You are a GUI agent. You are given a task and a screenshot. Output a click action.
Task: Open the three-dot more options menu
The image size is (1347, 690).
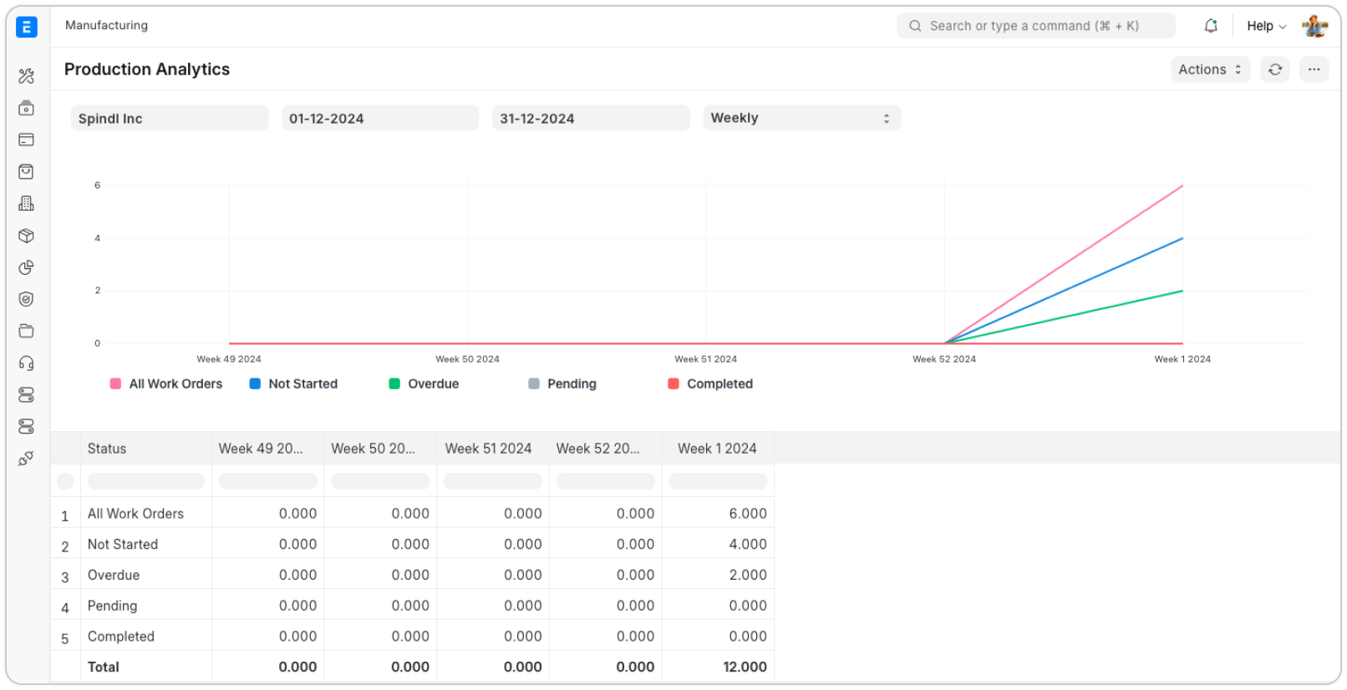(1314, 69)
